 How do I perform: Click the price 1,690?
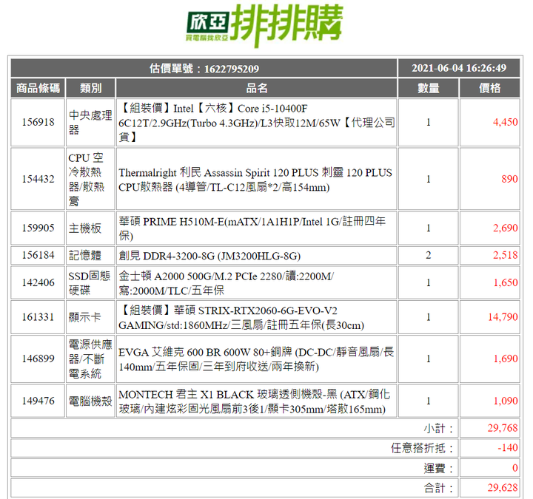[506, 359]
